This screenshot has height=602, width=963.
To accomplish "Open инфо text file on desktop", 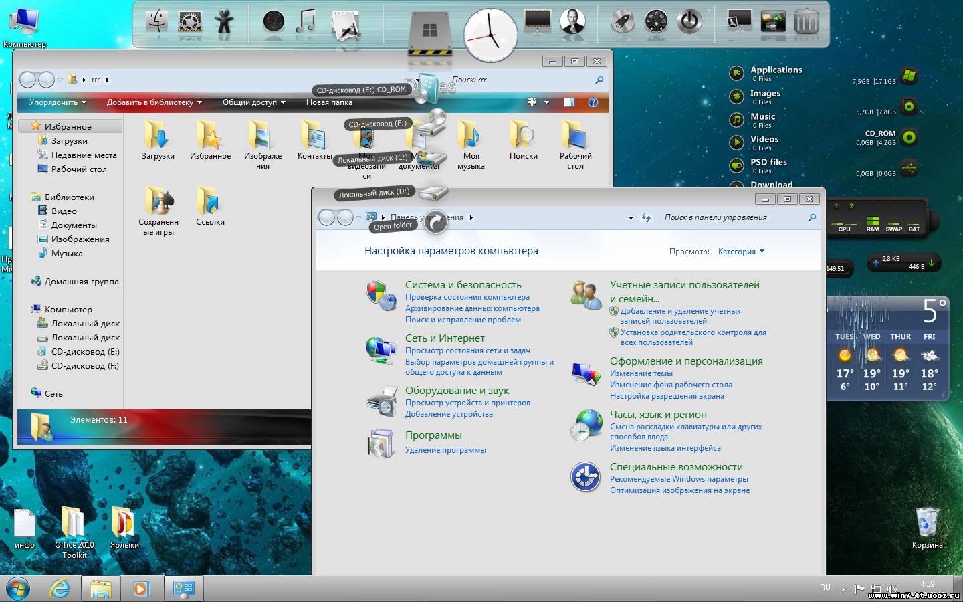I will tap(25, 529).
